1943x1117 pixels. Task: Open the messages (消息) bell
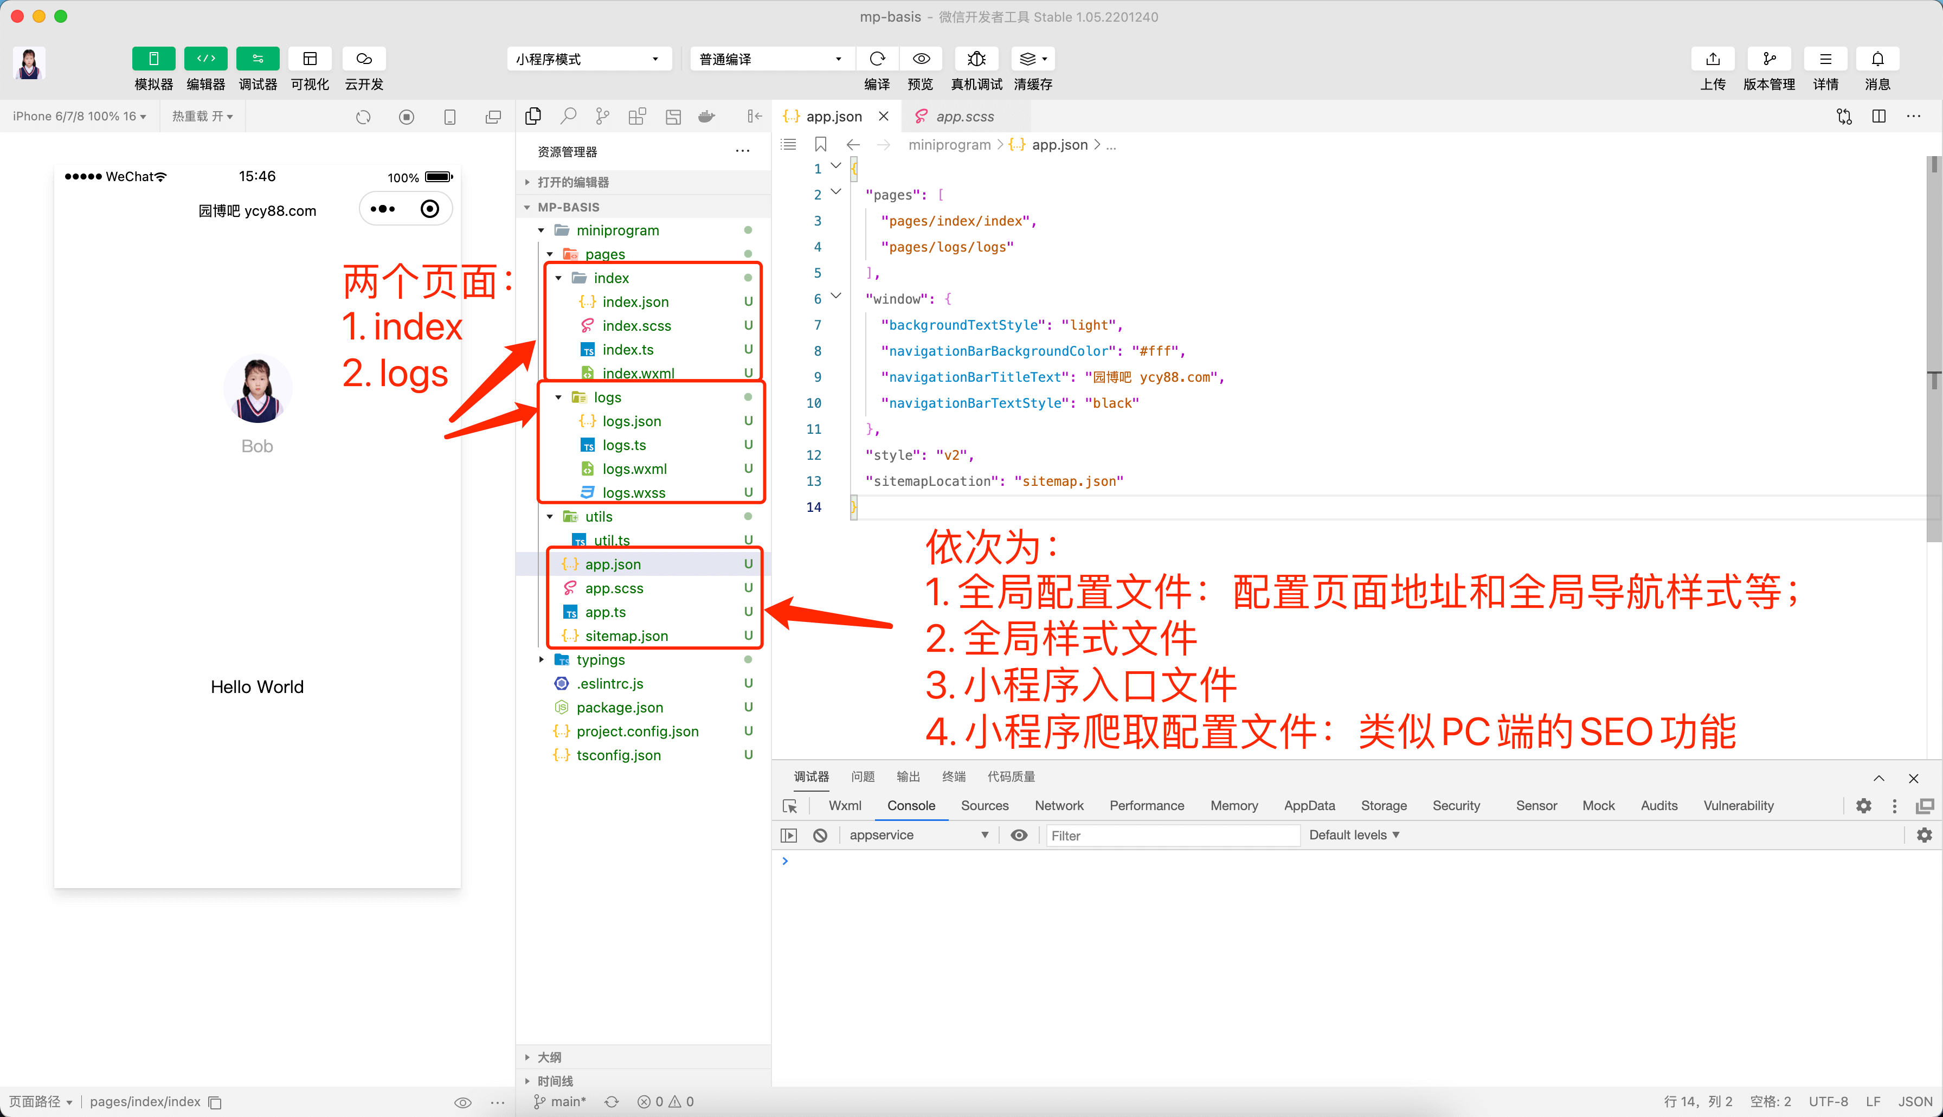click(x=1878, y=59)
